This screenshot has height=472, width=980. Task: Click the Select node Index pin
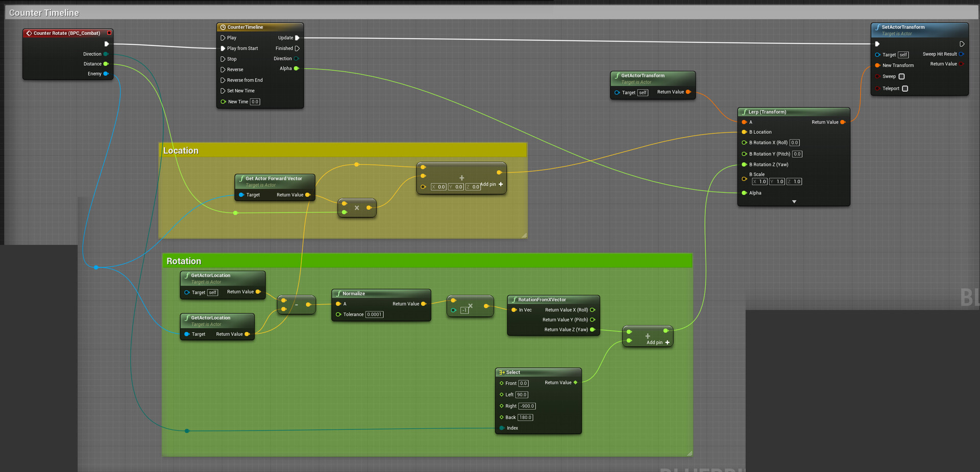502,428
